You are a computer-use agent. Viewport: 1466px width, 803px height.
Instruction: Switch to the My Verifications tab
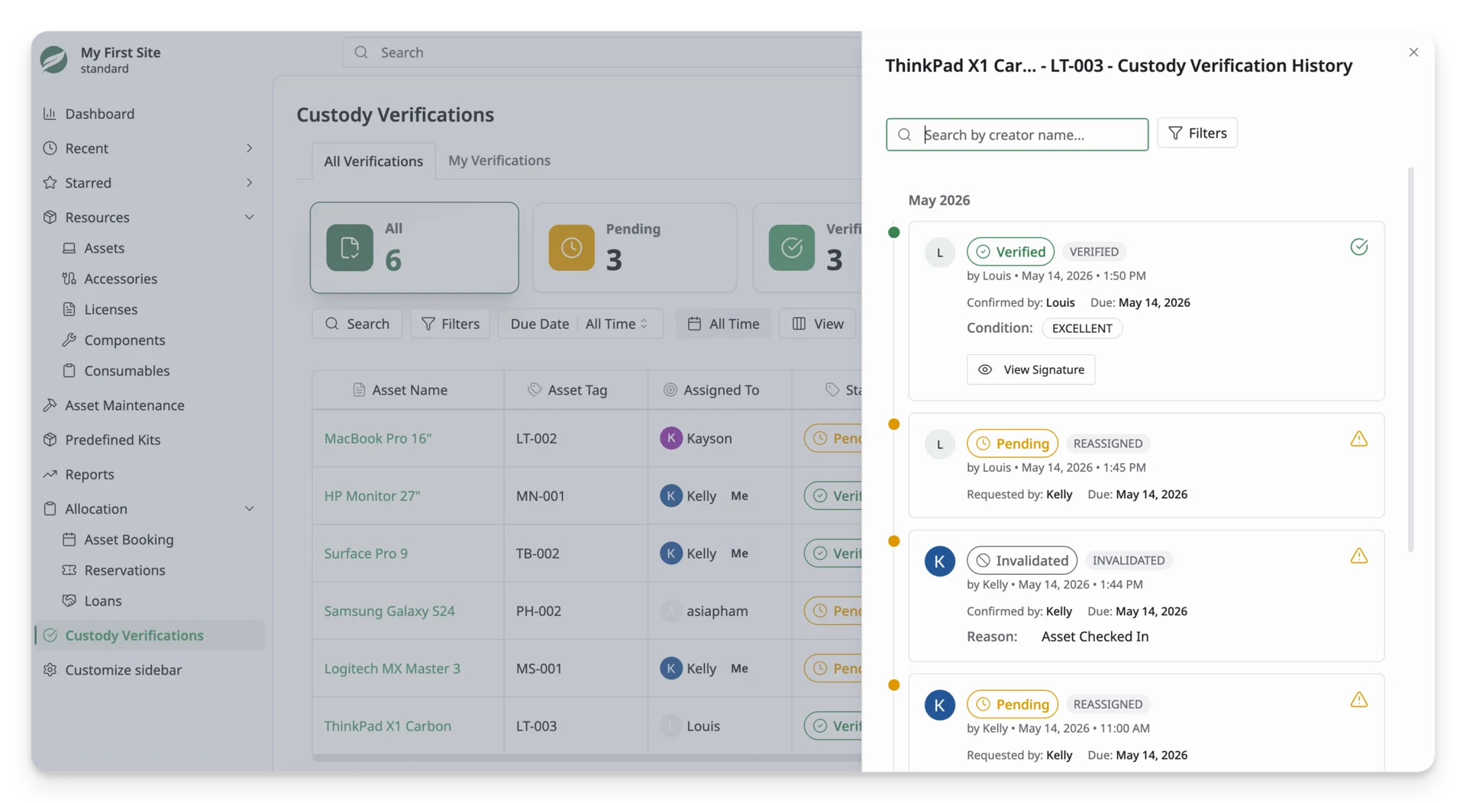tap(499, 160)
